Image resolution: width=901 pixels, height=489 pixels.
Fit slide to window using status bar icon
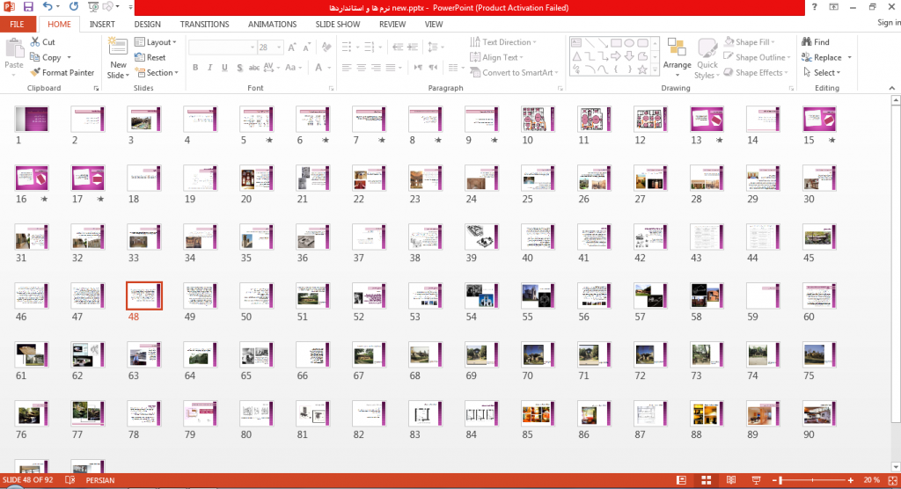tap(892, 480)
